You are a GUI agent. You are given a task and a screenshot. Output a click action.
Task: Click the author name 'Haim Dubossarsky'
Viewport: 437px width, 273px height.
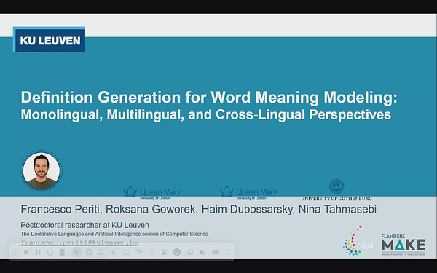[x=247, y=209]
